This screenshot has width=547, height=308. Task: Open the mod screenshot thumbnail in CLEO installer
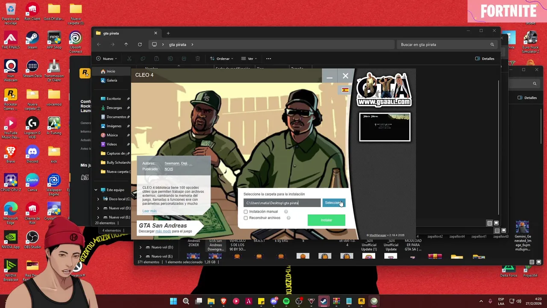(385, 127)
